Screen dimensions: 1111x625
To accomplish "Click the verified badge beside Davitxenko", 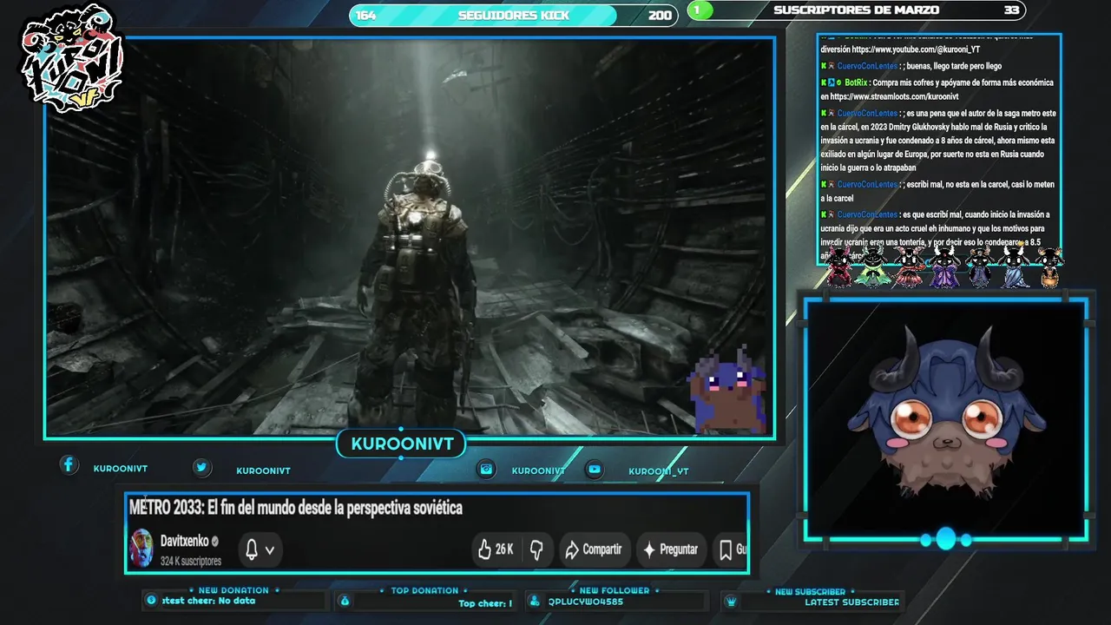I will pos(215,541).
